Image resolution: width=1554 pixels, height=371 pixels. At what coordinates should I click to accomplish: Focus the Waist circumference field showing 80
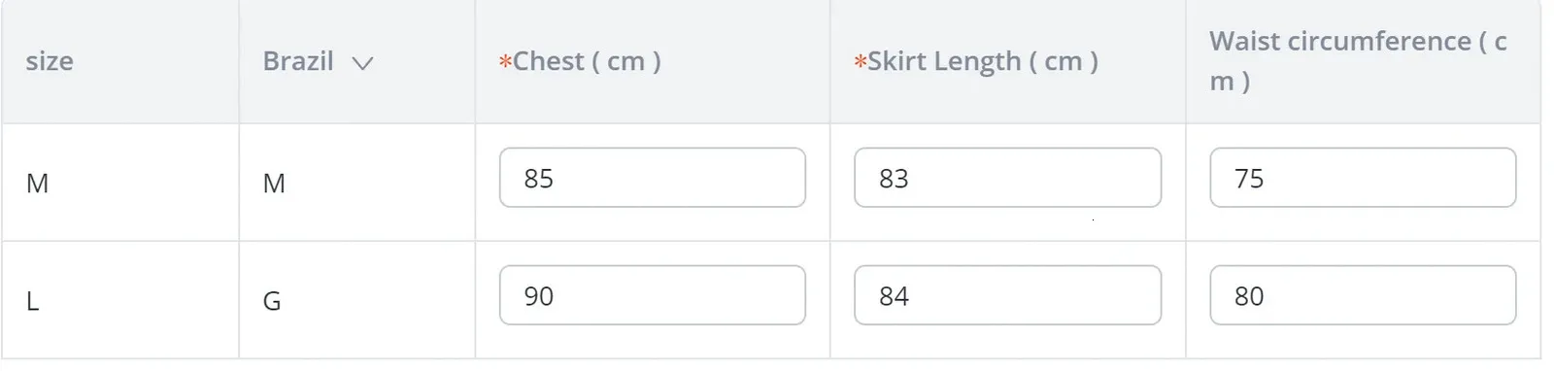(x=1363, y=295)
